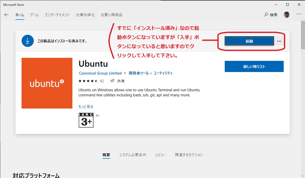This screenshot has width=305, height=178.
Task: Click the vertical scrollbar thumb
Action: click(303, 35)
